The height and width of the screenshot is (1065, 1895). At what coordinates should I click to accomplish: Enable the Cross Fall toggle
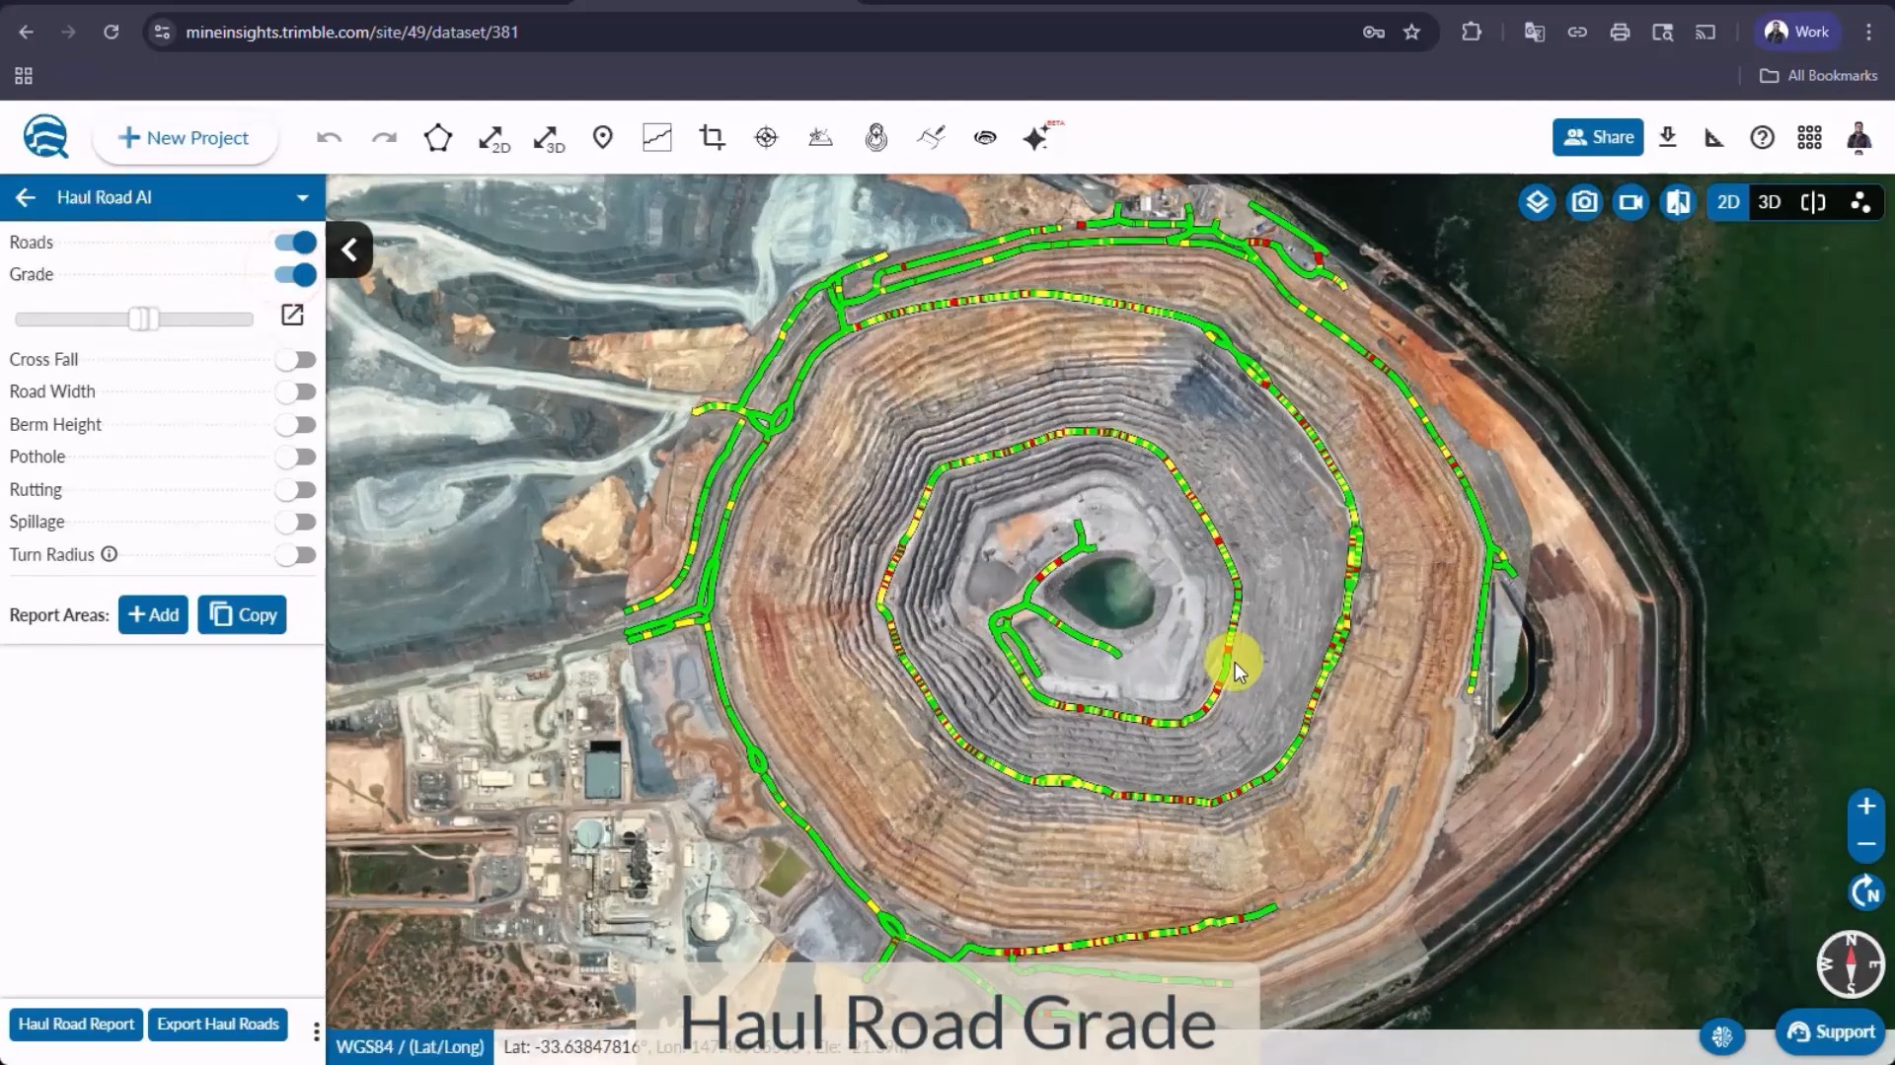pyautogui.click(x=295, y=360)
